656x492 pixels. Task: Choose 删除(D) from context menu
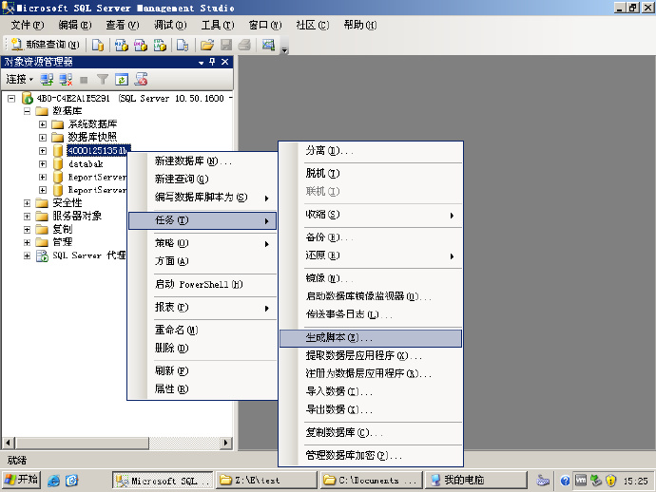point(203,349)
